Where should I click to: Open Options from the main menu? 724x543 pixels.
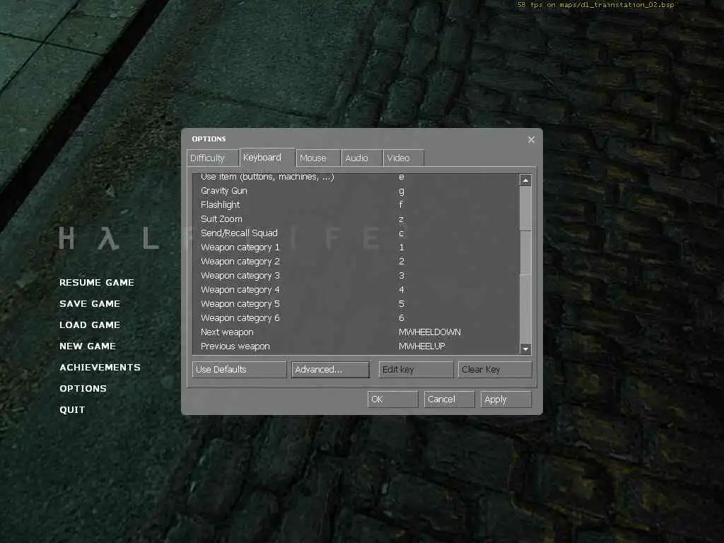(83, 389)
